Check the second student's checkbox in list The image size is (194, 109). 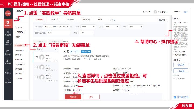click(x=37, y=67)
